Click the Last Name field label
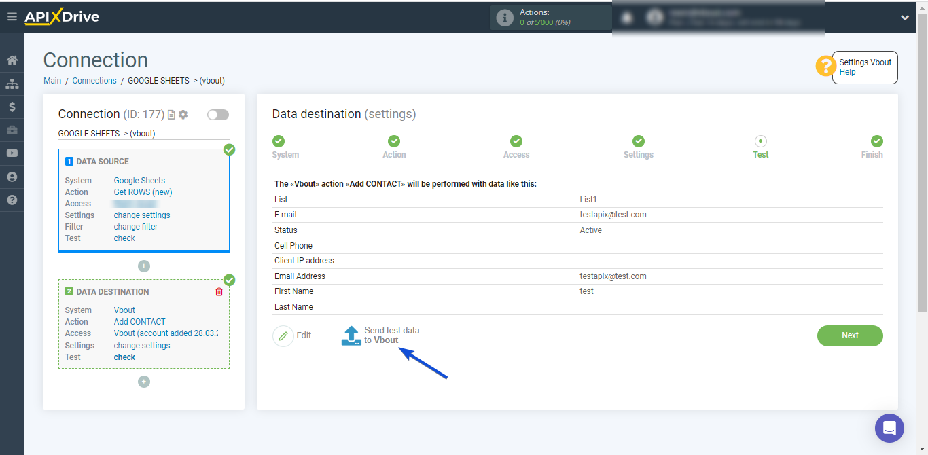 coord(293,307)
